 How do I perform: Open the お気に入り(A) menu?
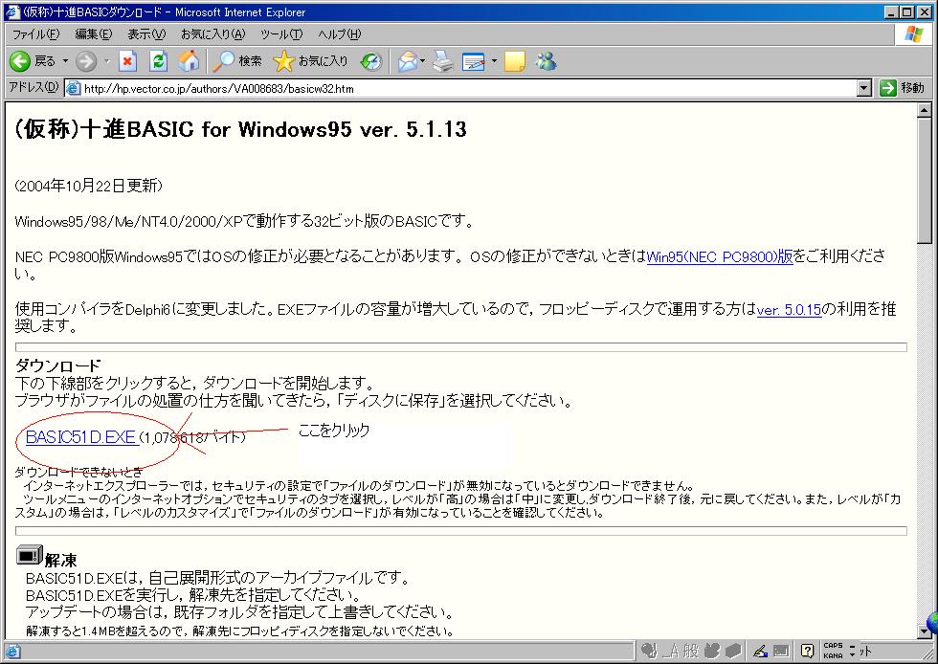pos(212,34)
